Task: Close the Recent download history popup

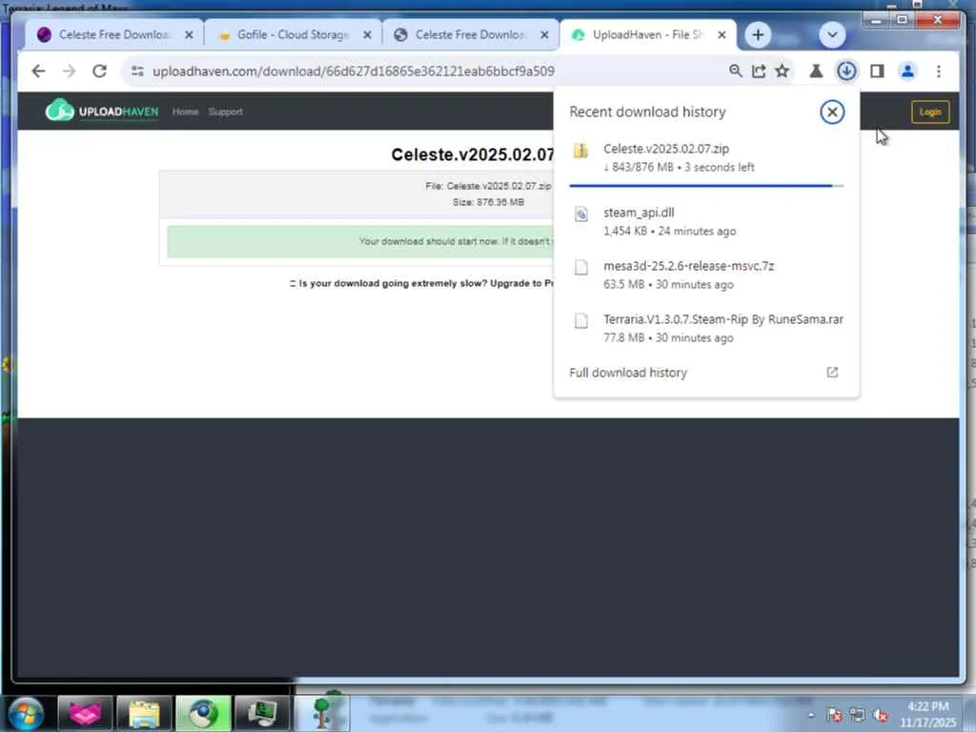Action: 831,112
